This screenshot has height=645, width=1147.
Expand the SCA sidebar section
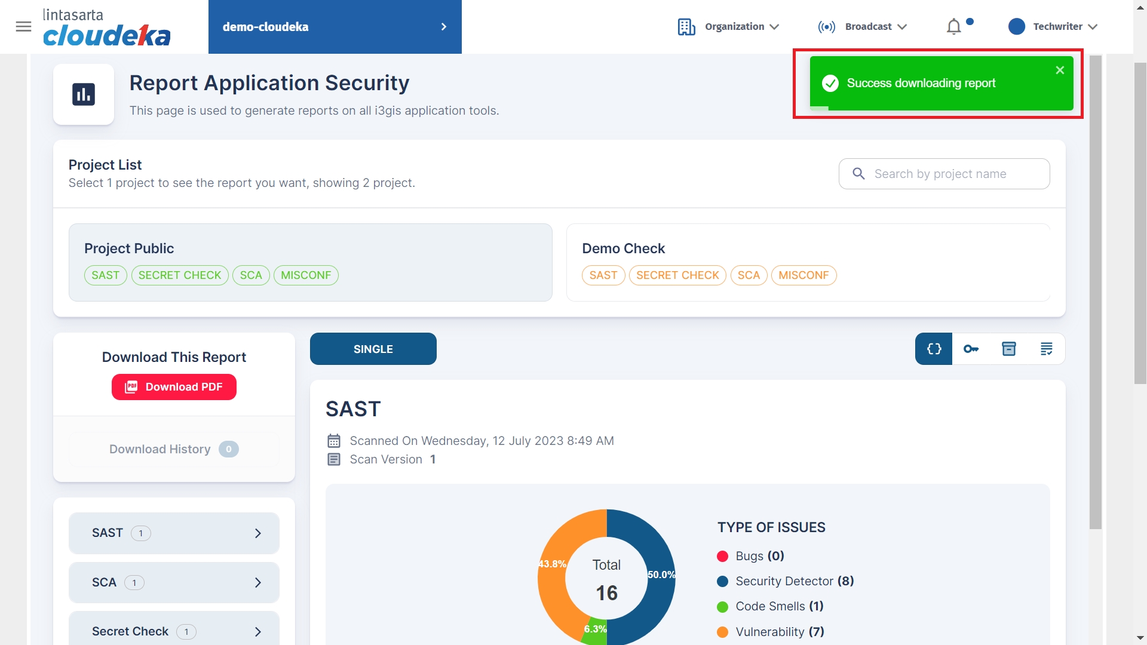174,583
